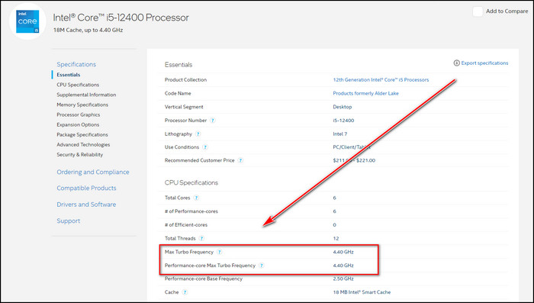
Task: Open Compatible Products
Action: (86, 189)
